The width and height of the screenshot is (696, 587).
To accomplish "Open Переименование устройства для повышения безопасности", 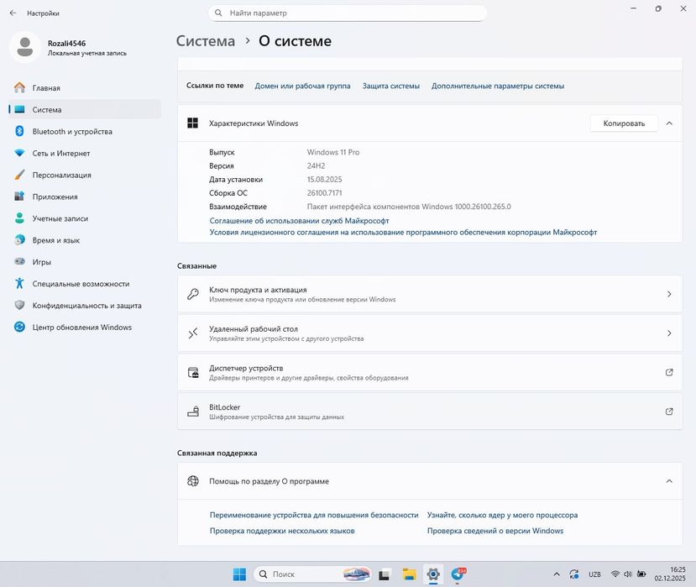I will pos(314,515).
